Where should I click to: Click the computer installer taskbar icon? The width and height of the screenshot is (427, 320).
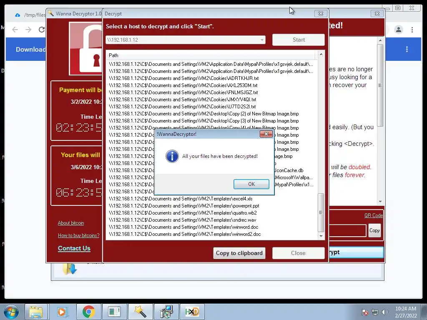(x=166, y=312)
